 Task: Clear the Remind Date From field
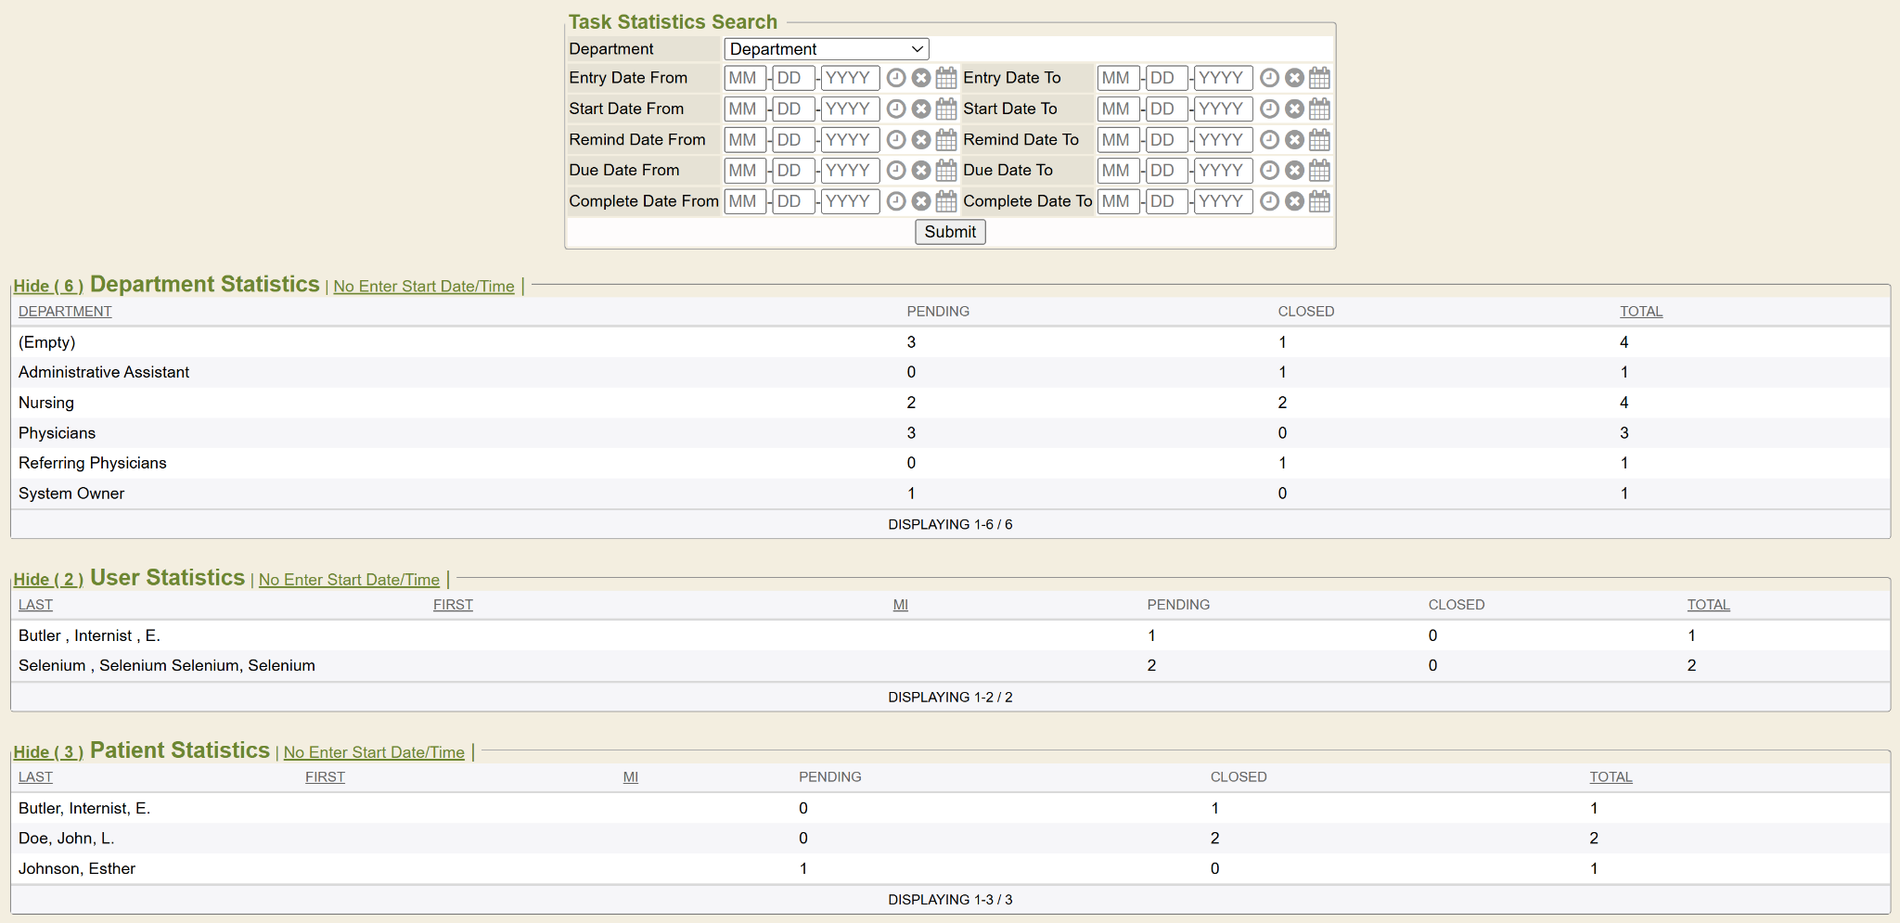(920, 140)
